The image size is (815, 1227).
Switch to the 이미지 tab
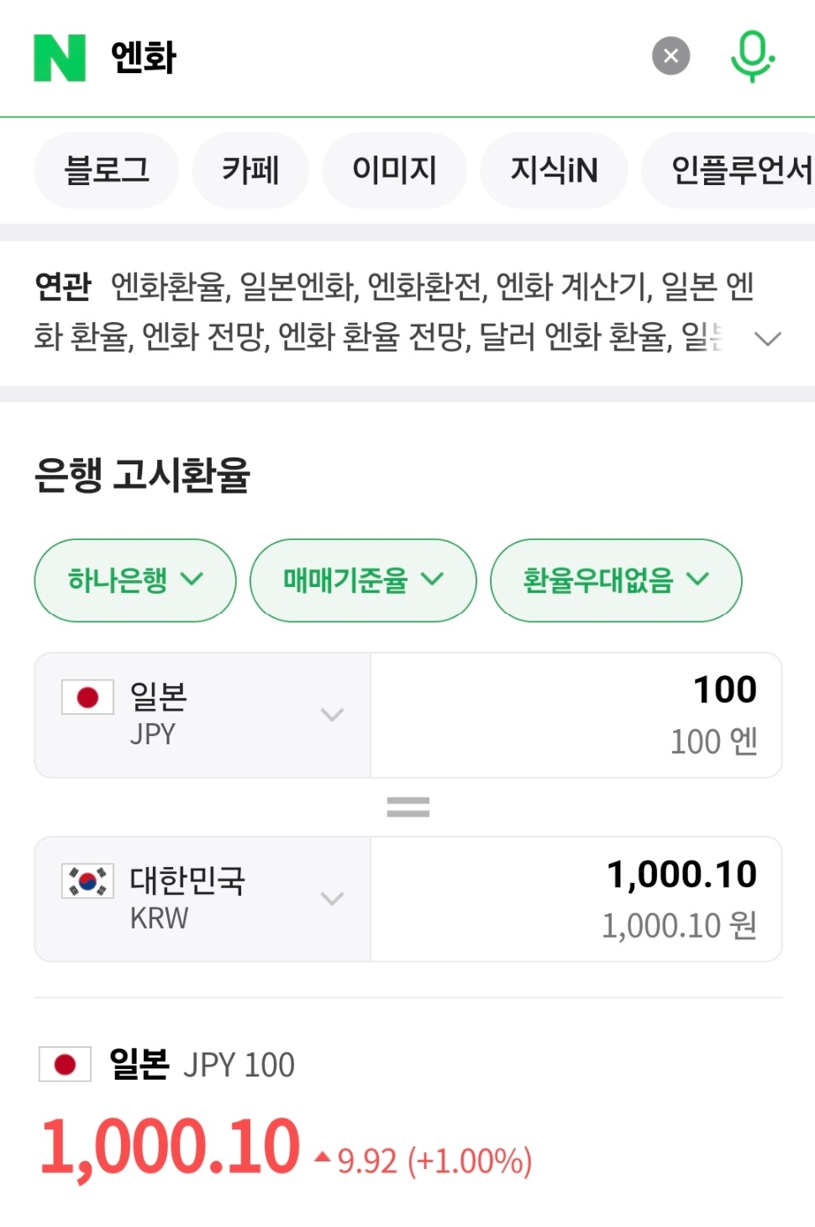click(x=394, y=171)
